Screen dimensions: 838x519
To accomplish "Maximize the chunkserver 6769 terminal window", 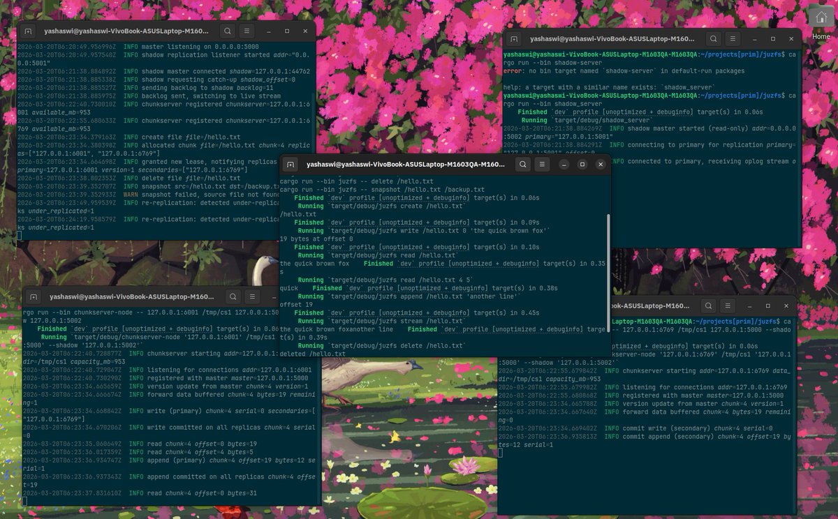I will (x=767, y=306).
